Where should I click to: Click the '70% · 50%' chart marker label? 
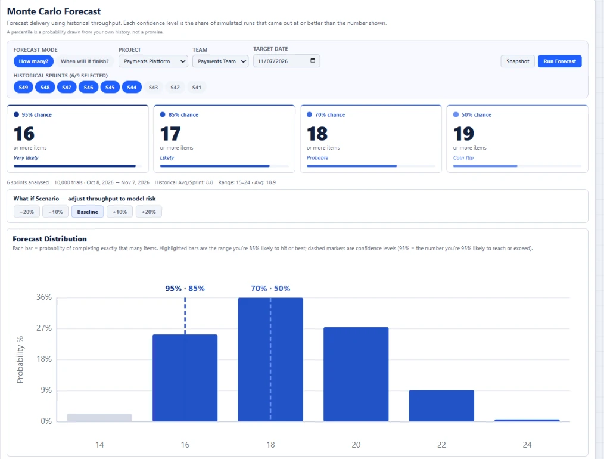pos(270,289)
